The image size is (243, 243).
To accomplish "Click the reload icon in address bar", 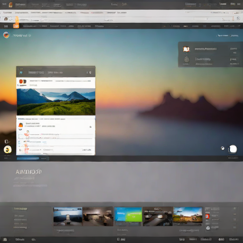I will point(11,19).
